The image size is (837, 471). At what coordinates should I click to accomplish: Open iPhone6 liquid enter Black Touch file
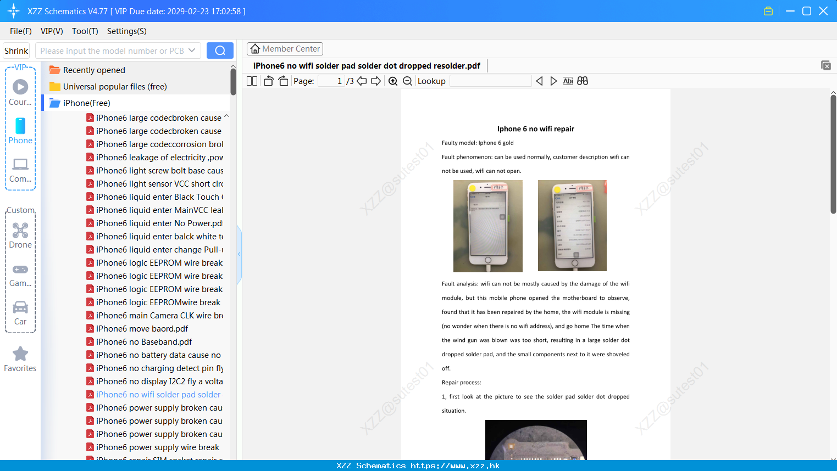tap(155, 197)
